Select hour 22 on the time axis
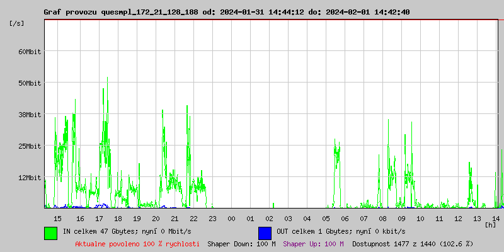This screenshot has width=504, height=252. [193, 218]
